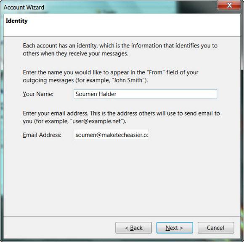This screenshot has width=244, height=242.
Task: Click the Identity heading text
Action: (17, 21)
